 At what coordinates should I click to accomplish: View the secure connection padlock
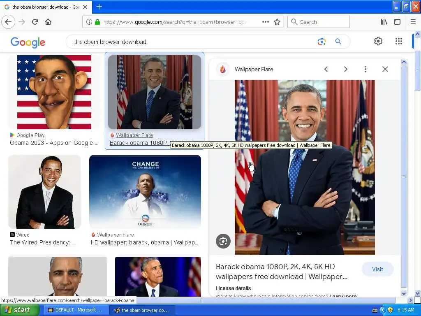click(97, 22)
